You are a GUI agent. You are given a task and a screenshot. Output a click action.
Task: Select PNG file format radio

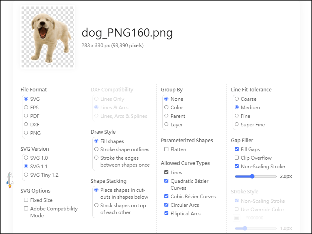pyautogui.click(x=26, y=133)
